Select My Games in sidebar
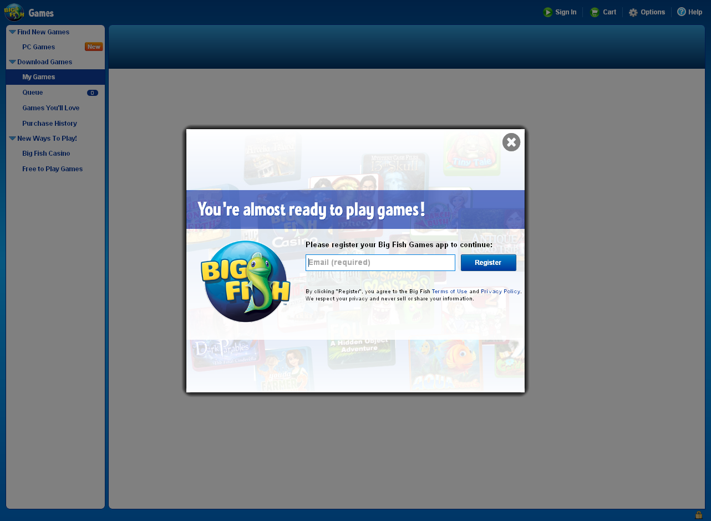 click(x=55, y=77)
